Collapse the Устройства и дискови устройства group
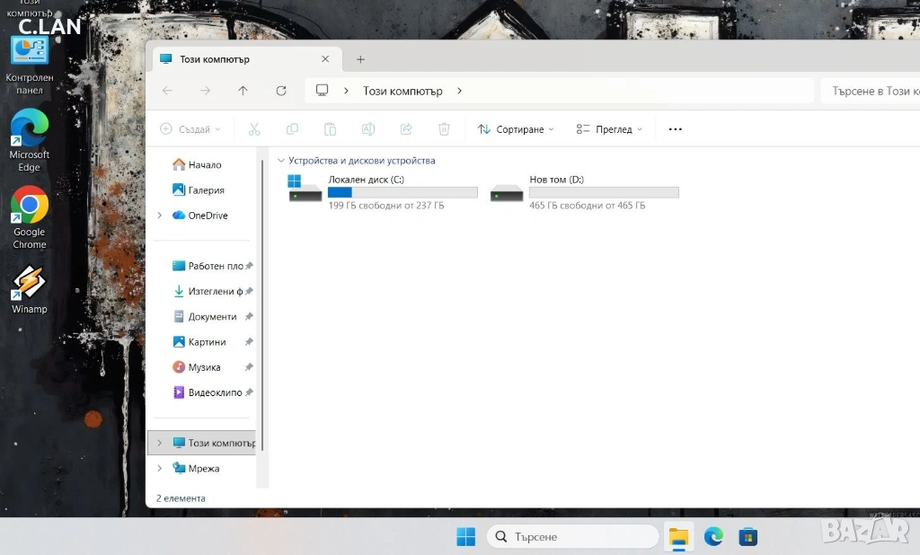This screenshot has width=920, height=555. click(281, 161)
